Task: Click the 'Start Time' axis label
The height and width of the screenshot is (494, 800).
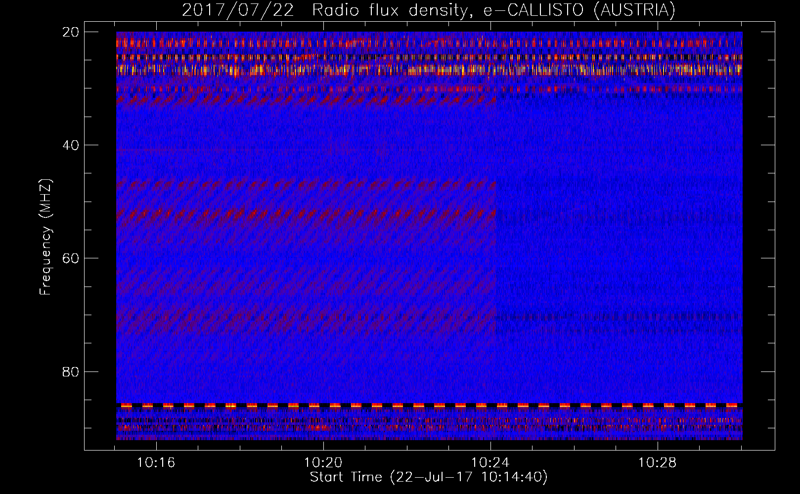Action: click(429, 477)
